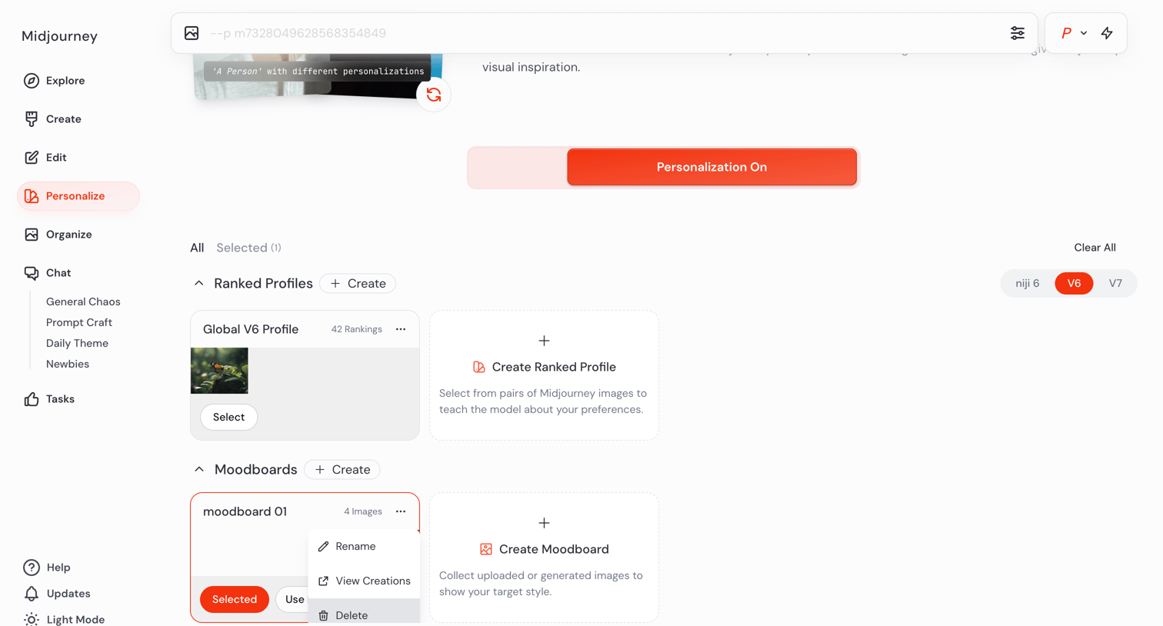Viewport: 1163px width, 626px height.
Task: Click the Global V6 Profile title
Action: [x=251, y=329]
